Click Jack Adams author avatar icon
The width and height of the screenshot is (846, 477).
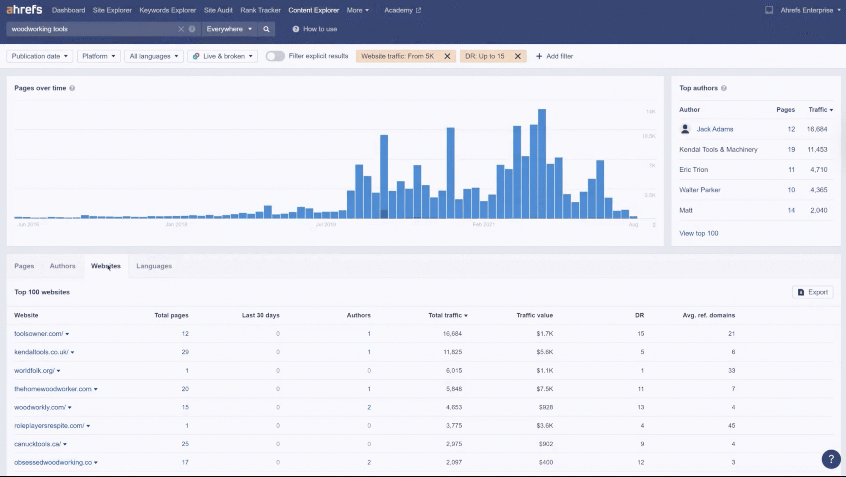685,129
